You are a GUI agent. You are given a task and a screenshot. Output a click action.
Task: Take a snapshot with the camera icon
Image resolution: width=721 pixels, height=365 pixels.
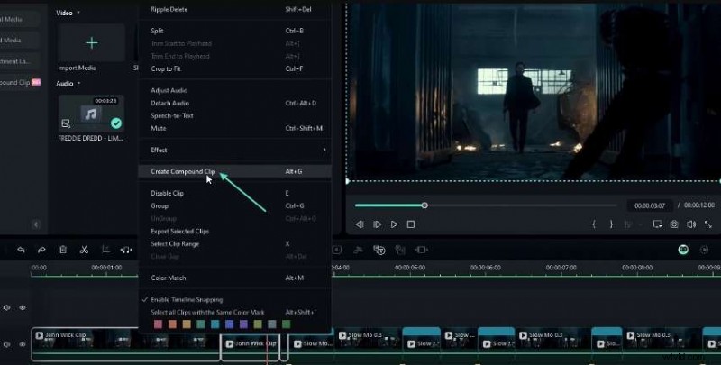click(674, 224)
